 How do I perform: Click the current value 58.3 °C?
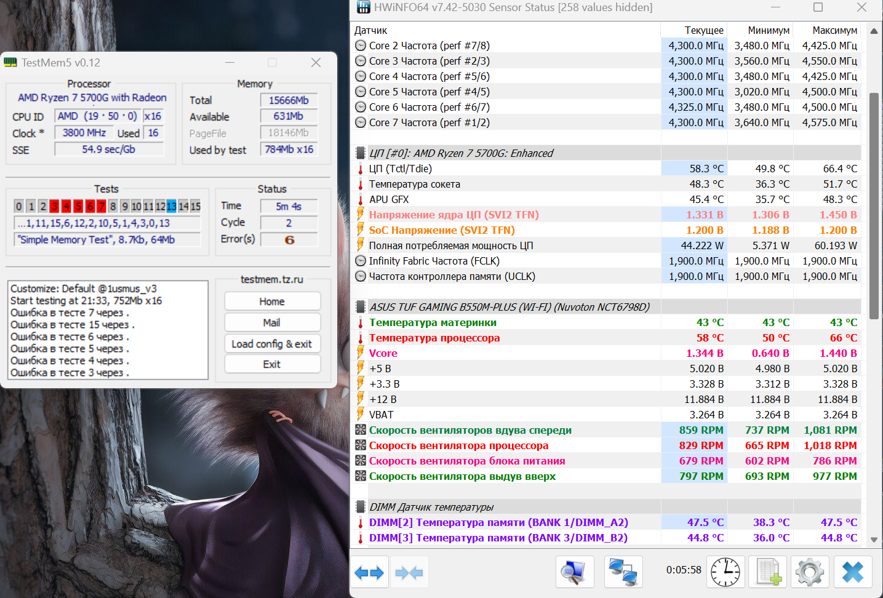point(706,169)
